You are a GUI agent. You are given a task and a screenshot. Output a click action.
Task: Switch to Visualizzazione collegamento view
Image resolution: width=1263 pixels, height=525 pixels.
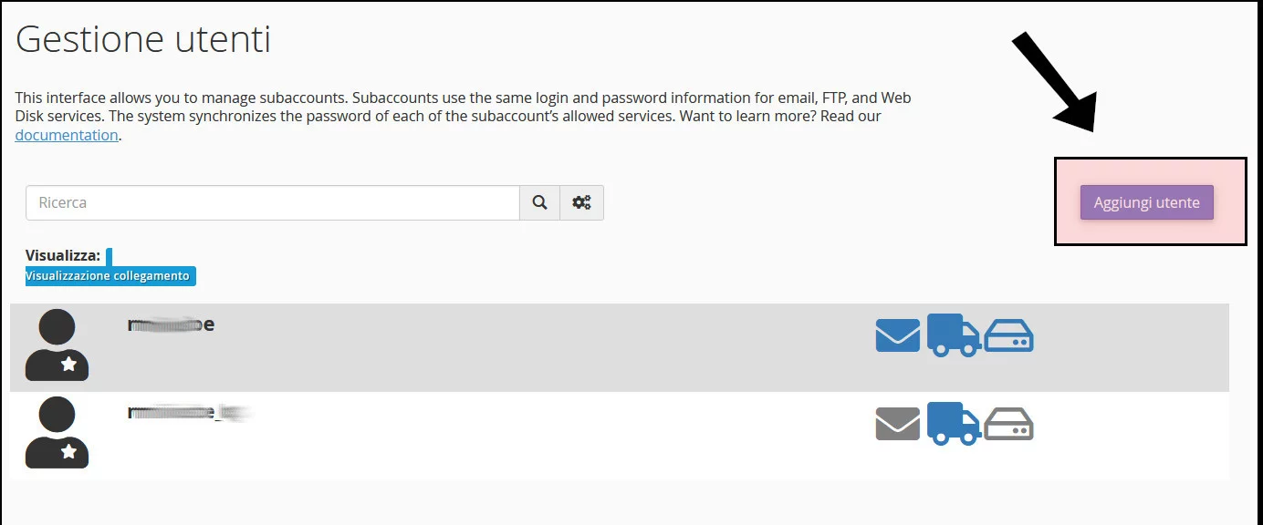tap(110, 275)
